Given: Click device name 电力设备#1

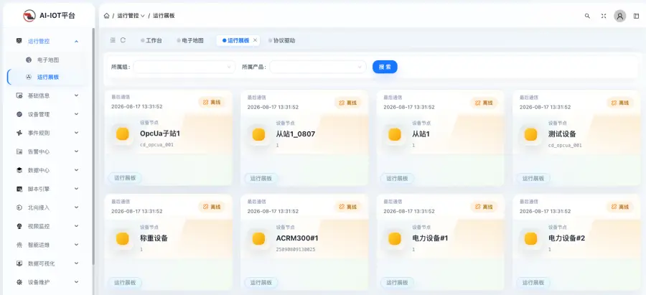Looking at the screenshot, I should pyautogui.click(x=430, y=238).
